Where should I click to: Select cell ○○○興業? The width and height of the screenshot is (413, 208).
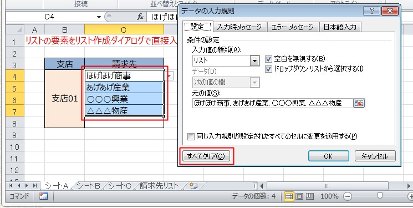pyautogui.click(x=124, y=99)
